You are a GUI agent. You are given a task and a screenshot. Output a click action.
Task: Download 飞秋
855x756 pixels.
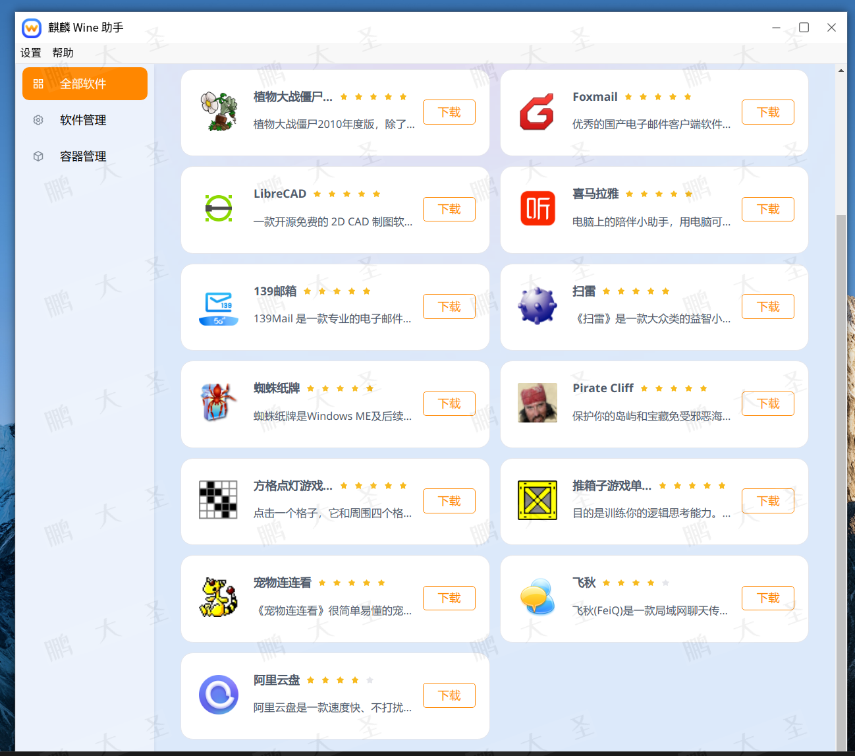point(768,598)
